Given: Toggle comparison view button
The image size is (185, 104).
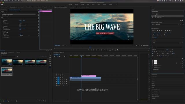Looking at the screenshot, I should (x=118, y=50).
